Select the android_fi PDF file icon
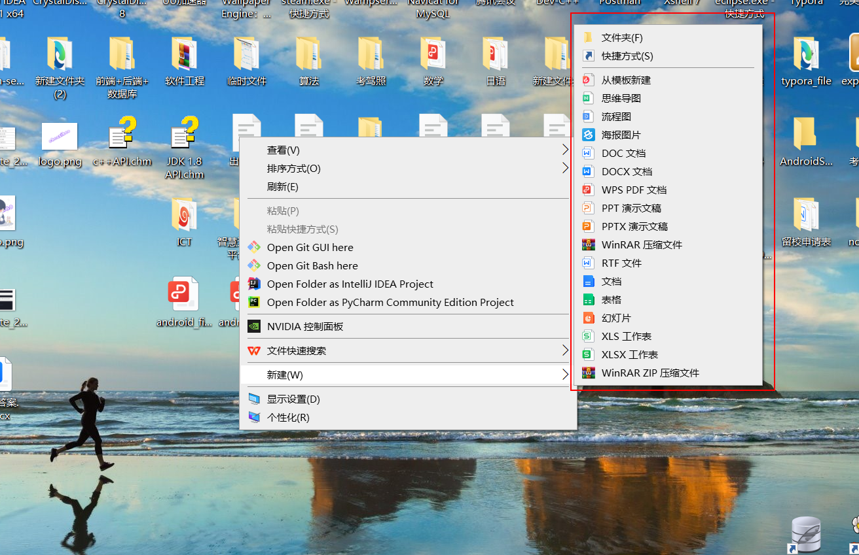This screenshot has width=859, height=555. [x=183, y=294]
